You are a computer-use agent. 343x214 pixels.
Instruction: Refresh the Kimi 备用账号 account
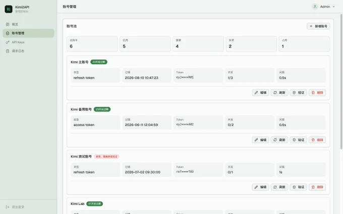(x=279, y=140)
